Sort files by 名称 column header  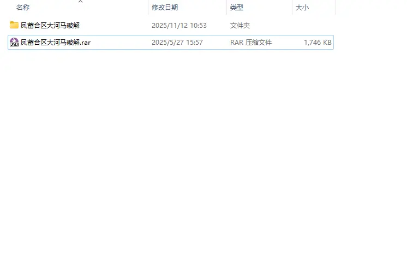23,8
